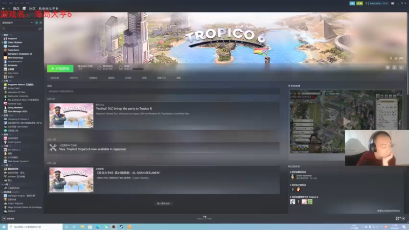Open the EL GRAN RESUMEN update headline
This screenshot has width=409, height=230.
128,173
